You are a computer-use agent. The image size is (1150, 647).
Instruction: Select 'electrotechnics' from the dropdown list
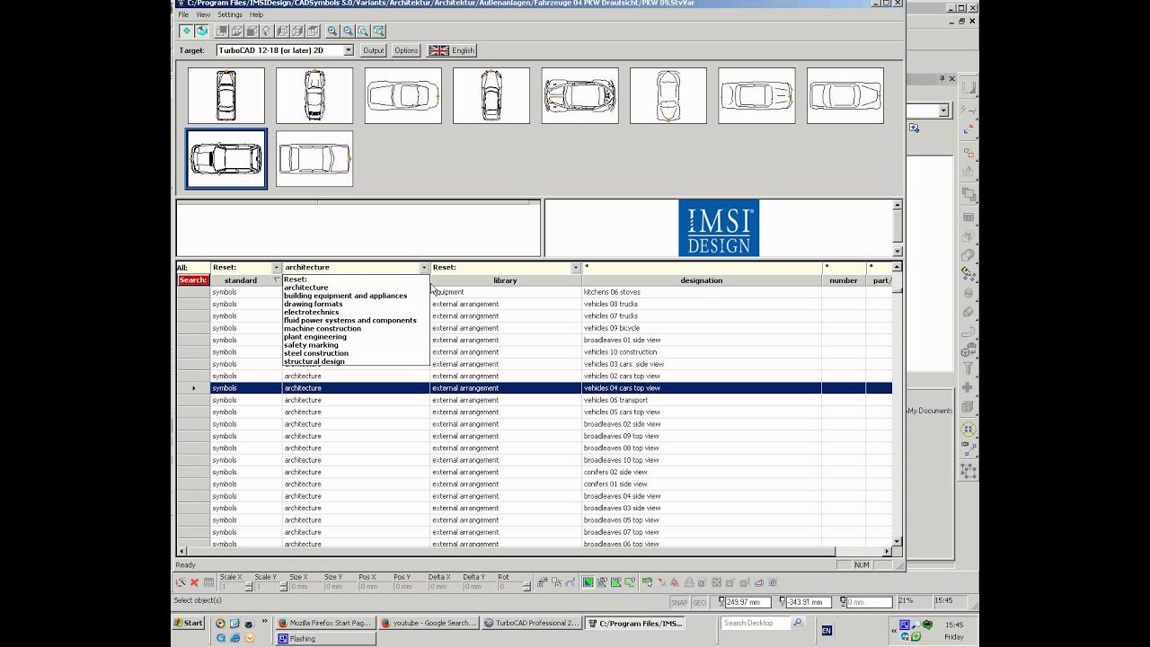coord(311,312)
